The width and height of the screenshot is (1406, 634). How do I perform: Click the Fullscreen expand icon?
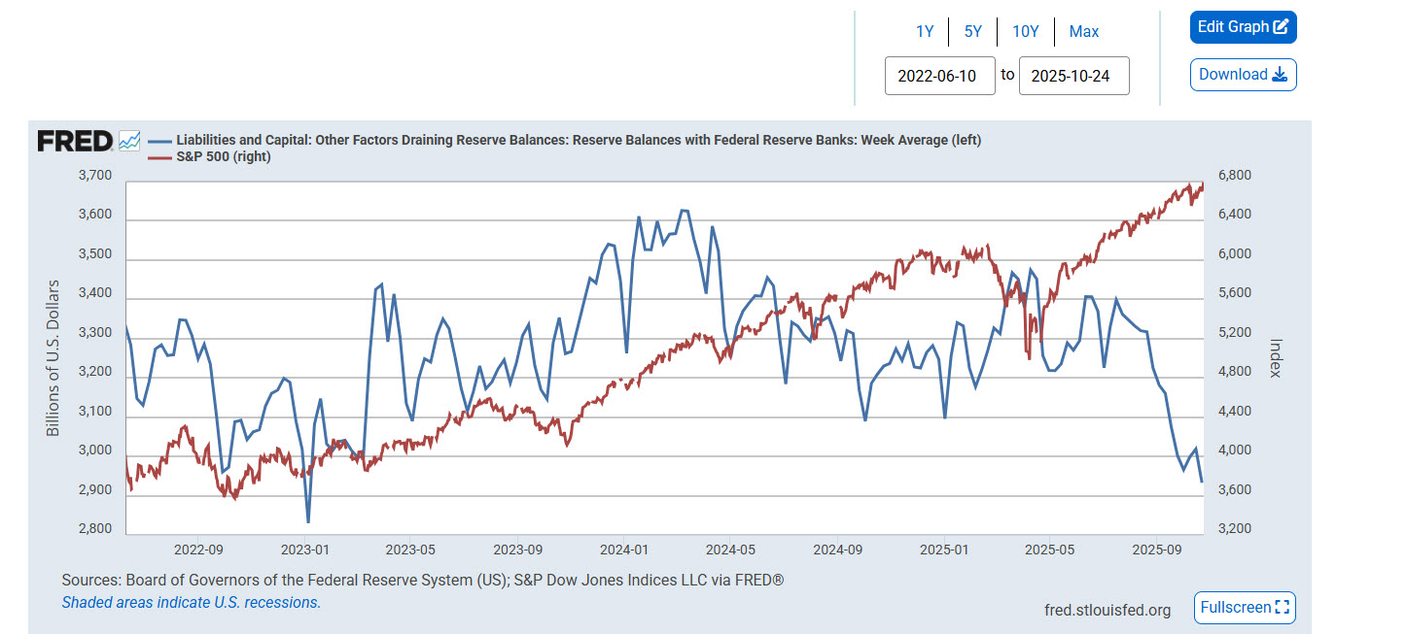[1282, 608]
